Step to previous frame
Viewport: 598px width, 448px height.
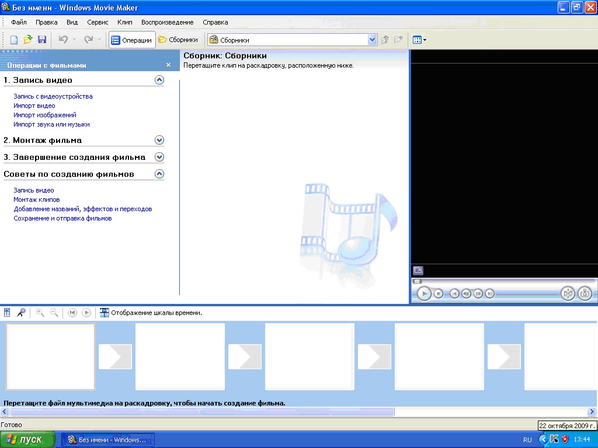tap(466, 294)
